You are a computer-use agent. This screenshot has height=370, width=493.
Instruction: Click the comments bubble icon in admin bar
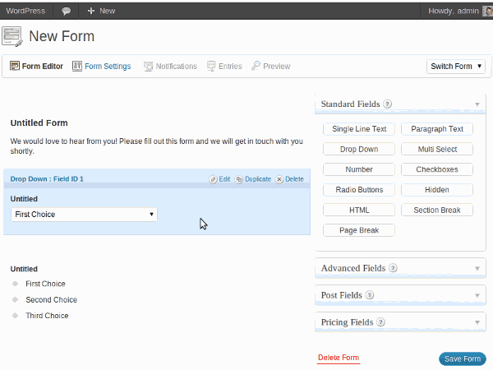point(66,11)
